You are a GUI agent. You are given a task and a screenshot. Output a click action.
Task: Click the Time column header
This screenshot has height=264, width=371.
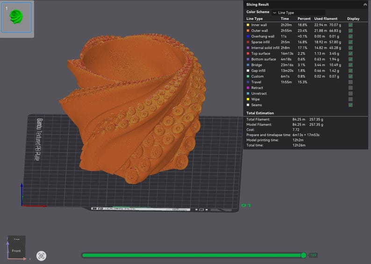[285, 19]
